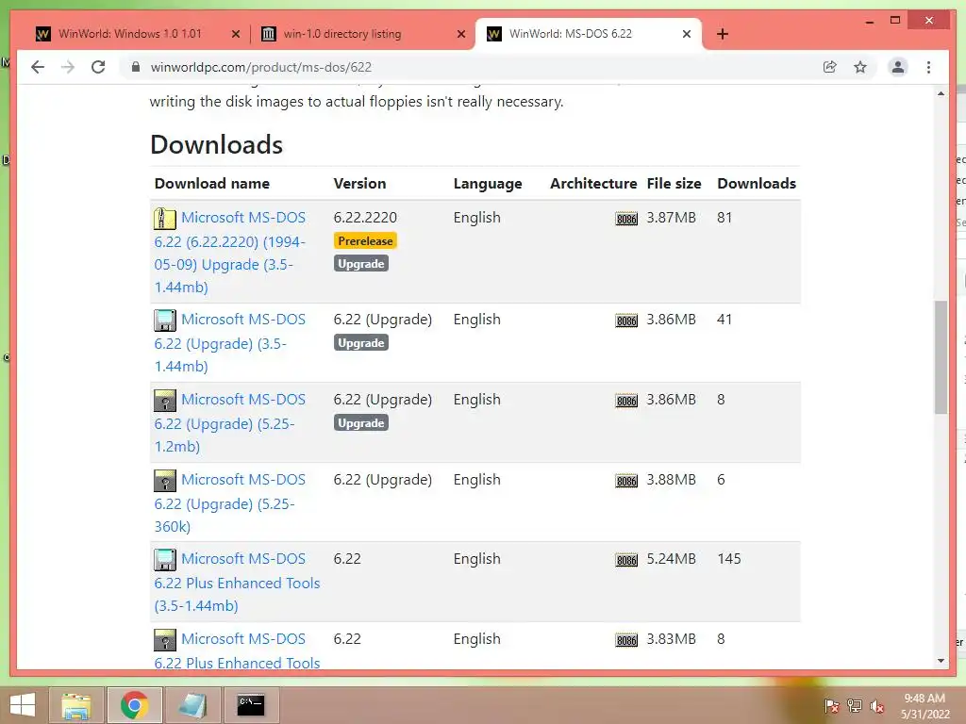Click the zip archive icon of 6.22.2220 download
Image resolution: width=966 pixels, height=724 pixels.
[x=164, y=219]
